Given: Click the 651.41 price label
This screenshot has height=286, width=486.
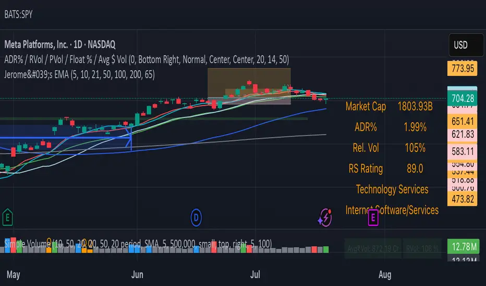Looking at the screenshot, I should click(x=462, y=121).
